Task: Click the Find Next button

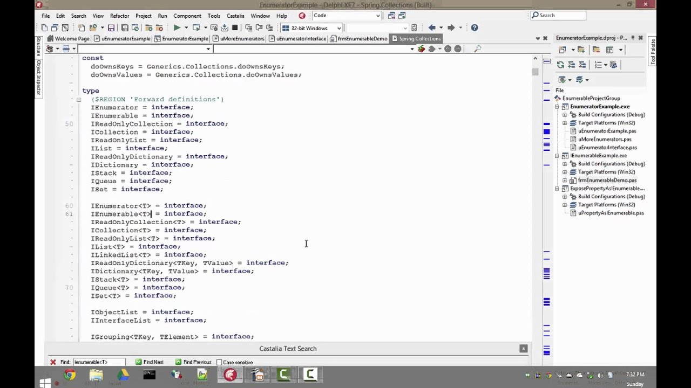Action: click(150, 362)
